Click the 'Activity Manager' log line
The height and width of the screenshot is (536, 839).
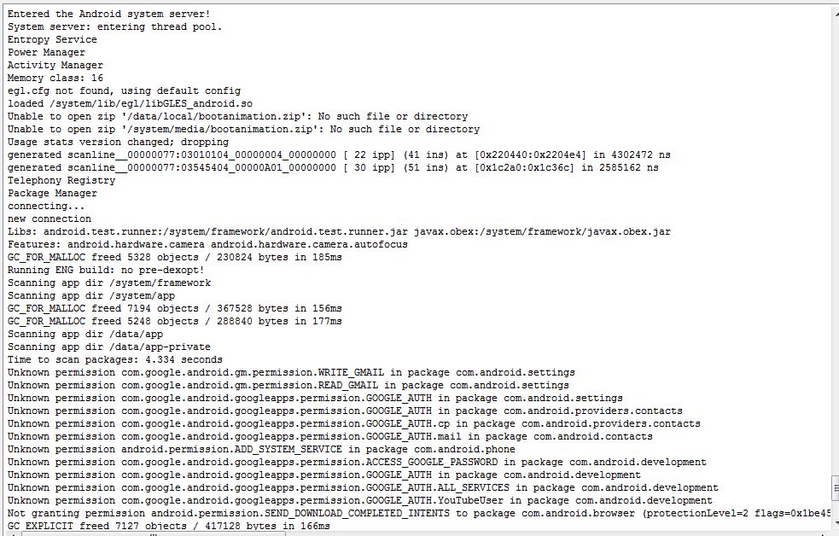coord(55,65)
